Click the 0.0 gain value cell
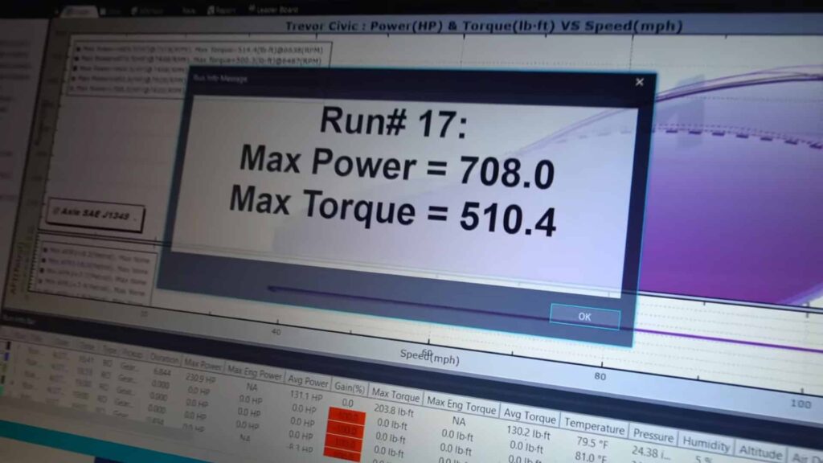823x463 pixels. click(x=347, y=403)
